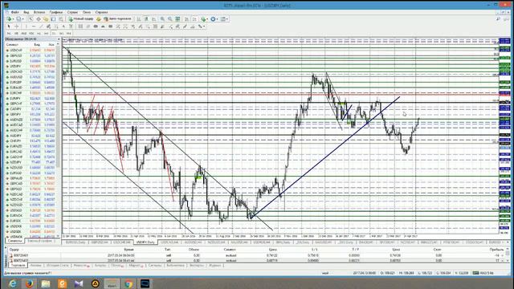The image size is (514, 289).
Task: Toggle the Terminal panel icon
Action: click(53, 19)
